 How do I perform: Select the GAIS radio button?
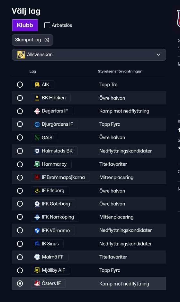(20, 138)
